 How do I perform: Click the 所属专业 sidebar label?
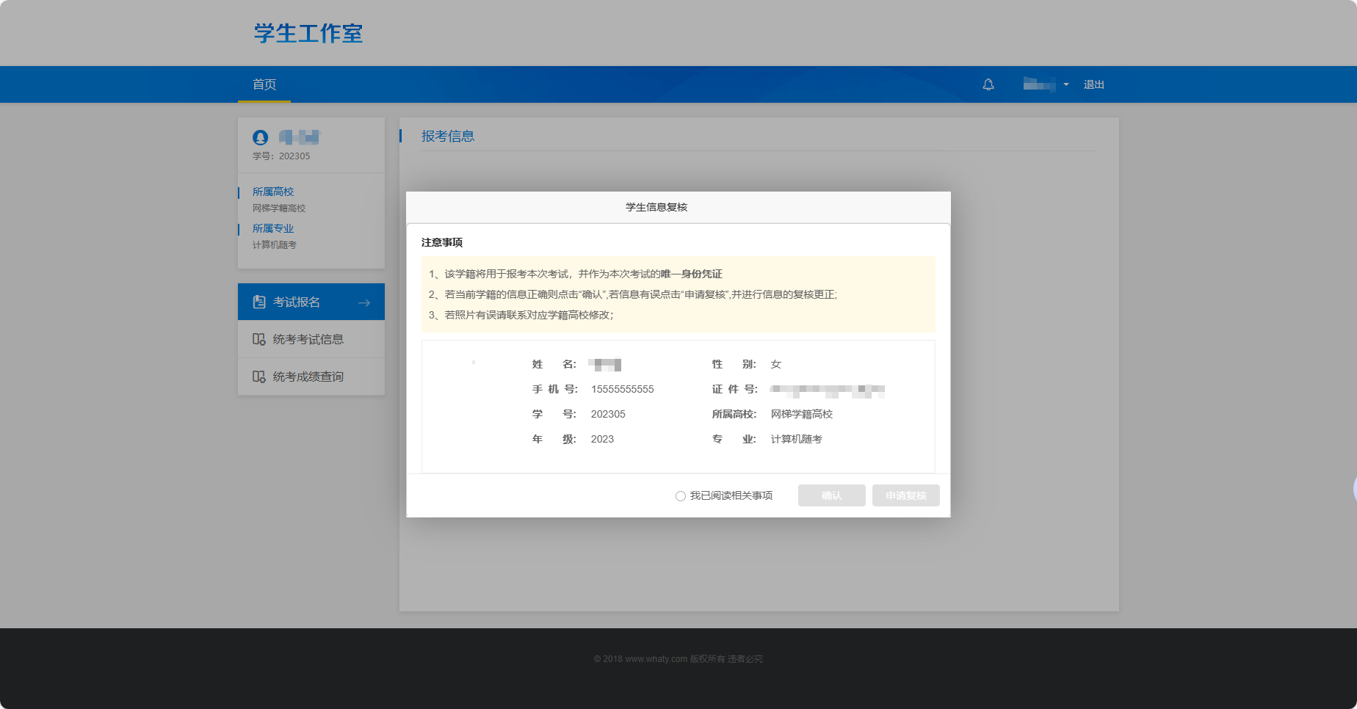273,228
